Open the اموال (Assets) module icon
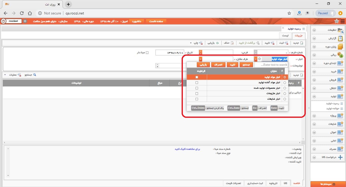This screenshot has height=187, width=346. (x=340, y=132)
